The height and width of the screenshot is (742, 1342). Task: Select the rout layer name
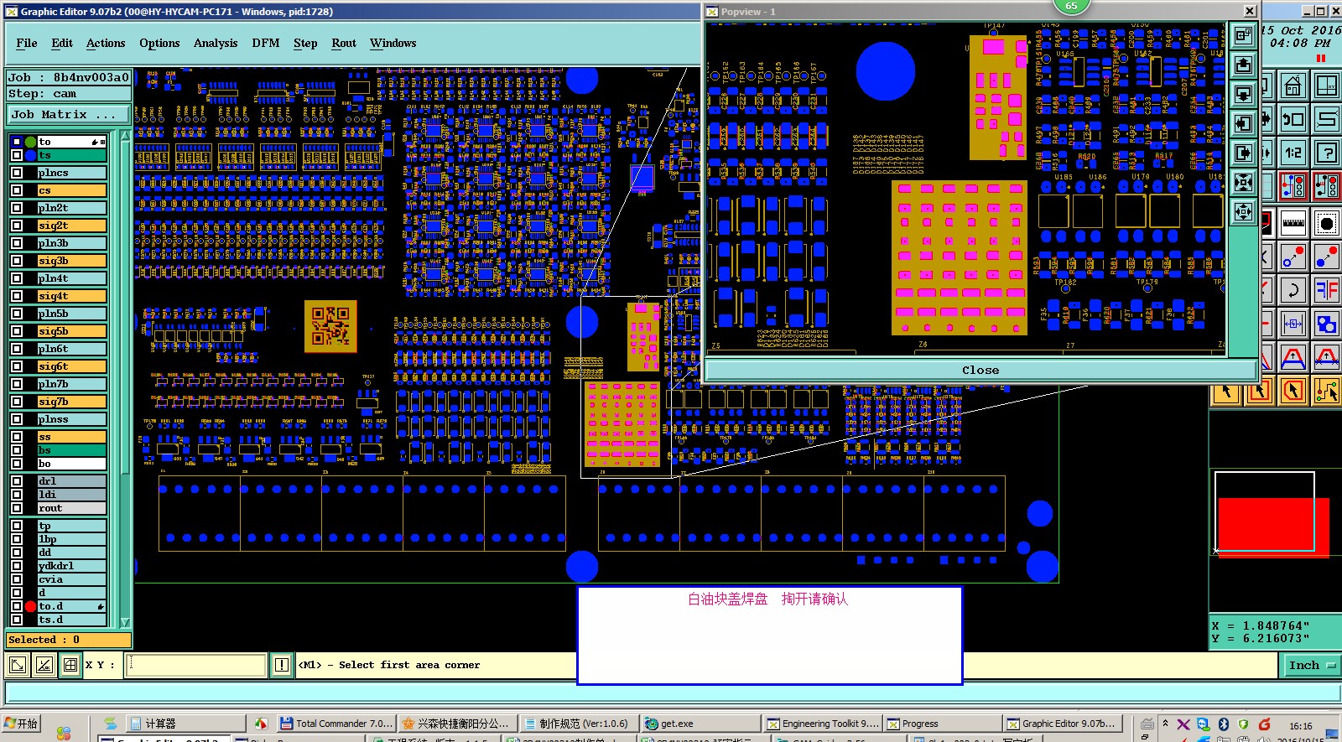point(71,508)
